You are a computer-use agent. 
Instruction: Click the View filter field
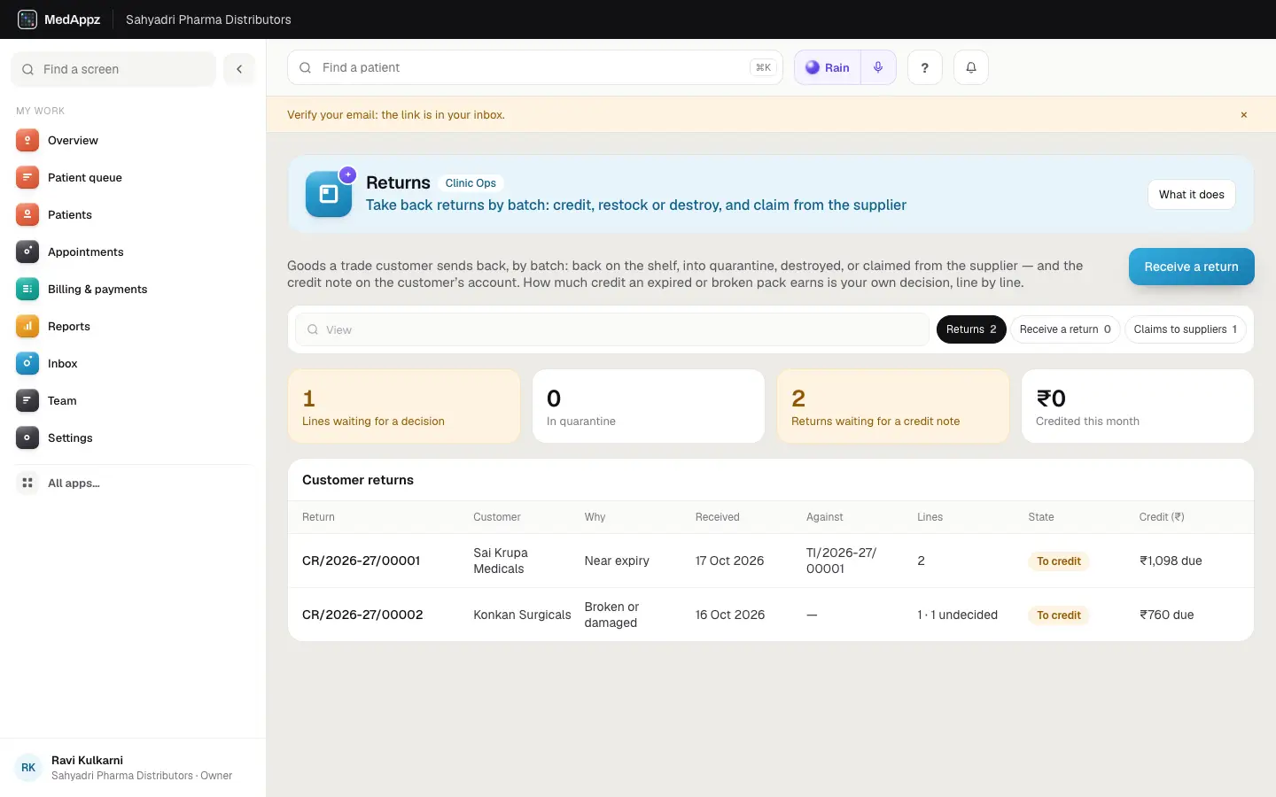(612, 329)
